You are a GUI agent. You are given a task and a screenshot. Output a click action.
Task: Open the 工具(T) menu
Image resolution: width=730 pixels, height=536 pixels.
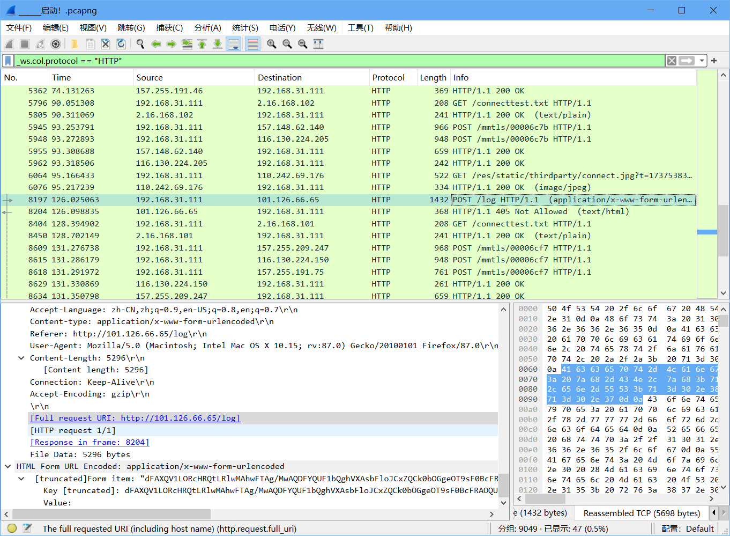click(x=361, y=28)
